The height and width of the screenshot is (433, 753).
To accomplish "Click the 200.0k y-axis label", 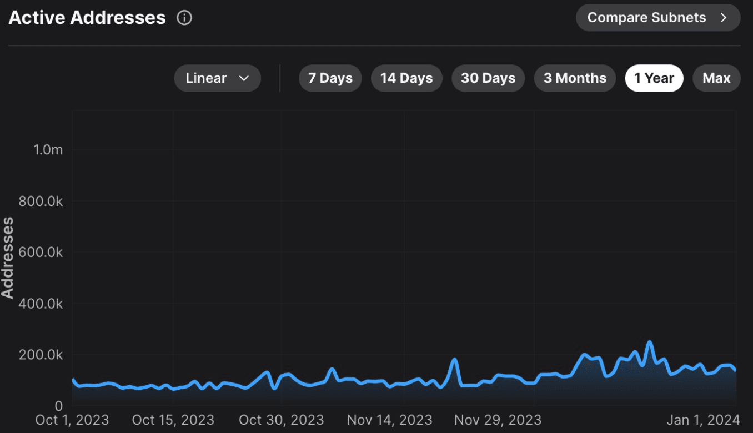I will point(41,355).
